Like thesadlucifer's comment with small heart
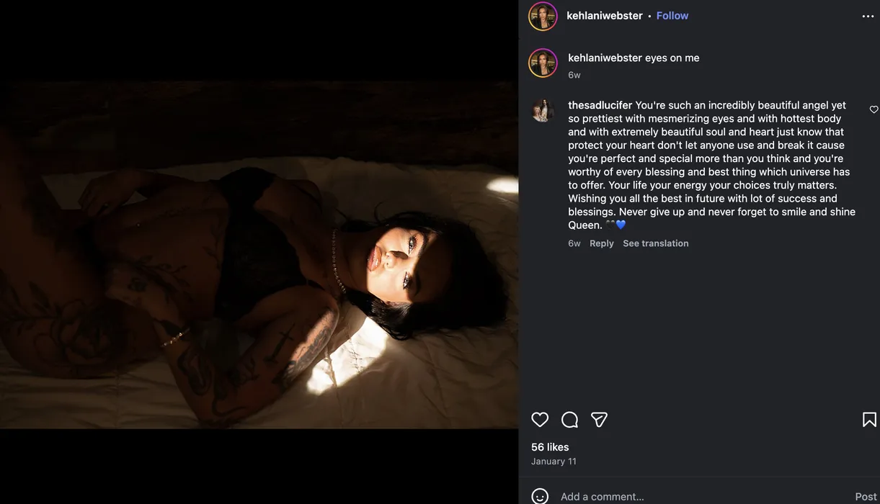The height and width of the screenshot is (504, 880). 874,109
